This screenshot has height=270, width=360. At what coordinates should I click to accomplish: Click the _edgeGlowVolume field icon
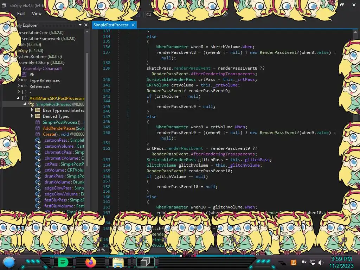pos(38,194)
